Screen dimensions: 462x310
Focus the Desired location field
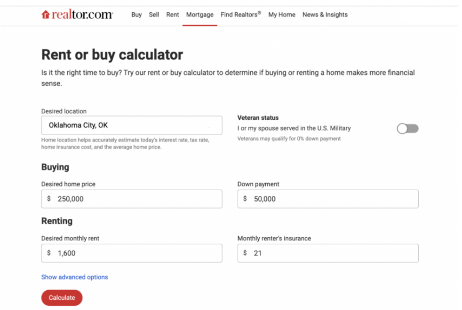pyautogui.click(x=132, y=125)
